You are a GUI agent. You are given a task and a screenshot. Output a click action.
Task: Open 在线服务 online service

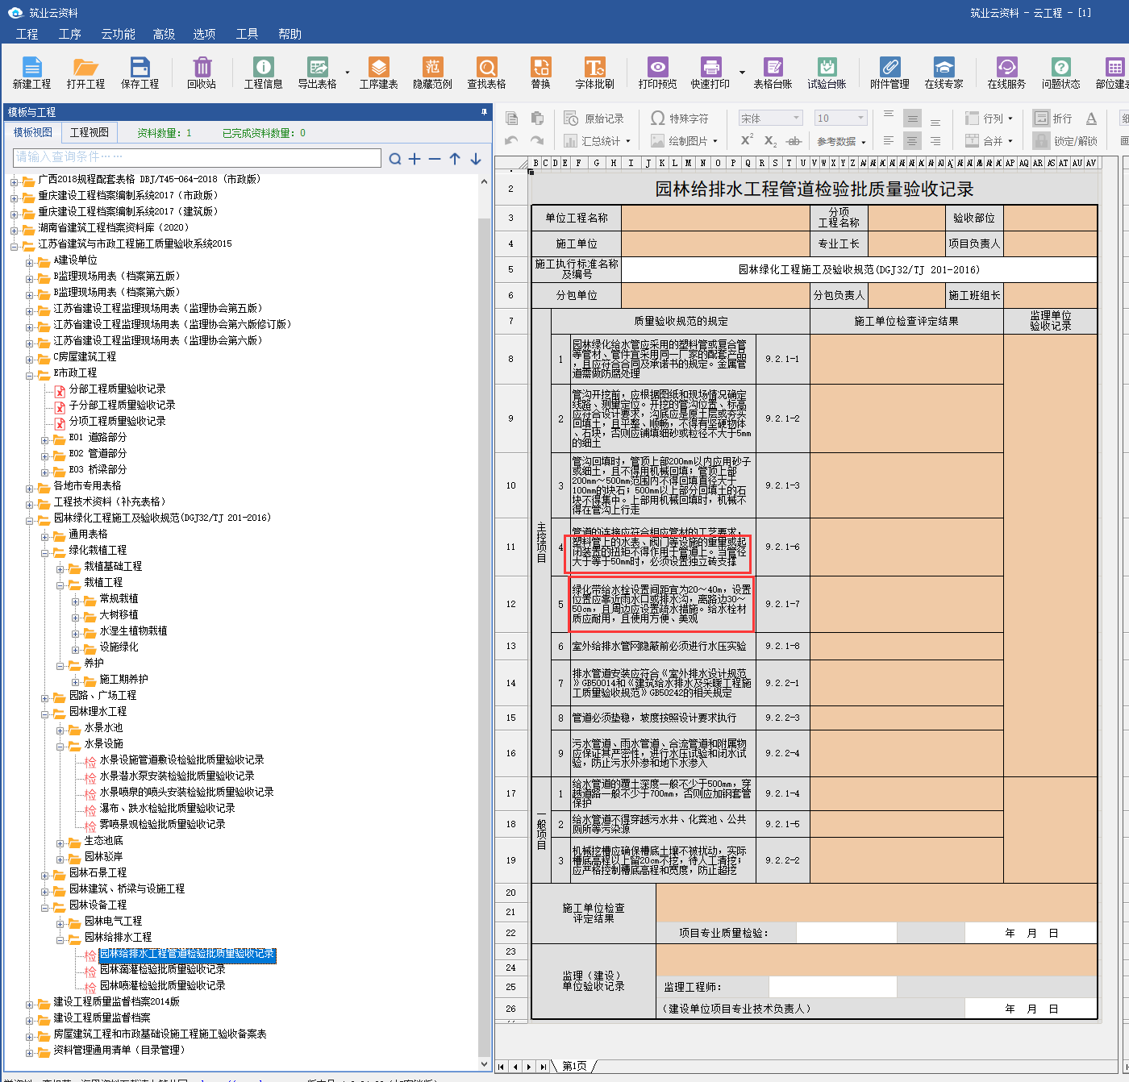point(1006,73)
